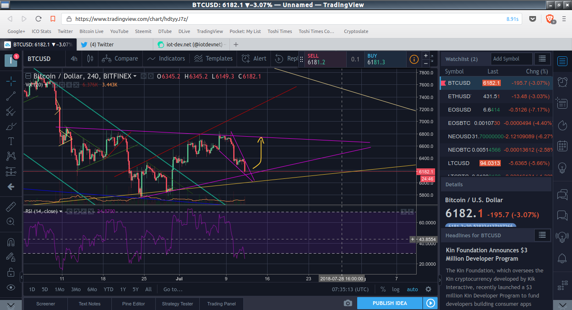The height and width of the screenshot is (310, 572).
Task: Click the order info circle icon
Action: 414,59
